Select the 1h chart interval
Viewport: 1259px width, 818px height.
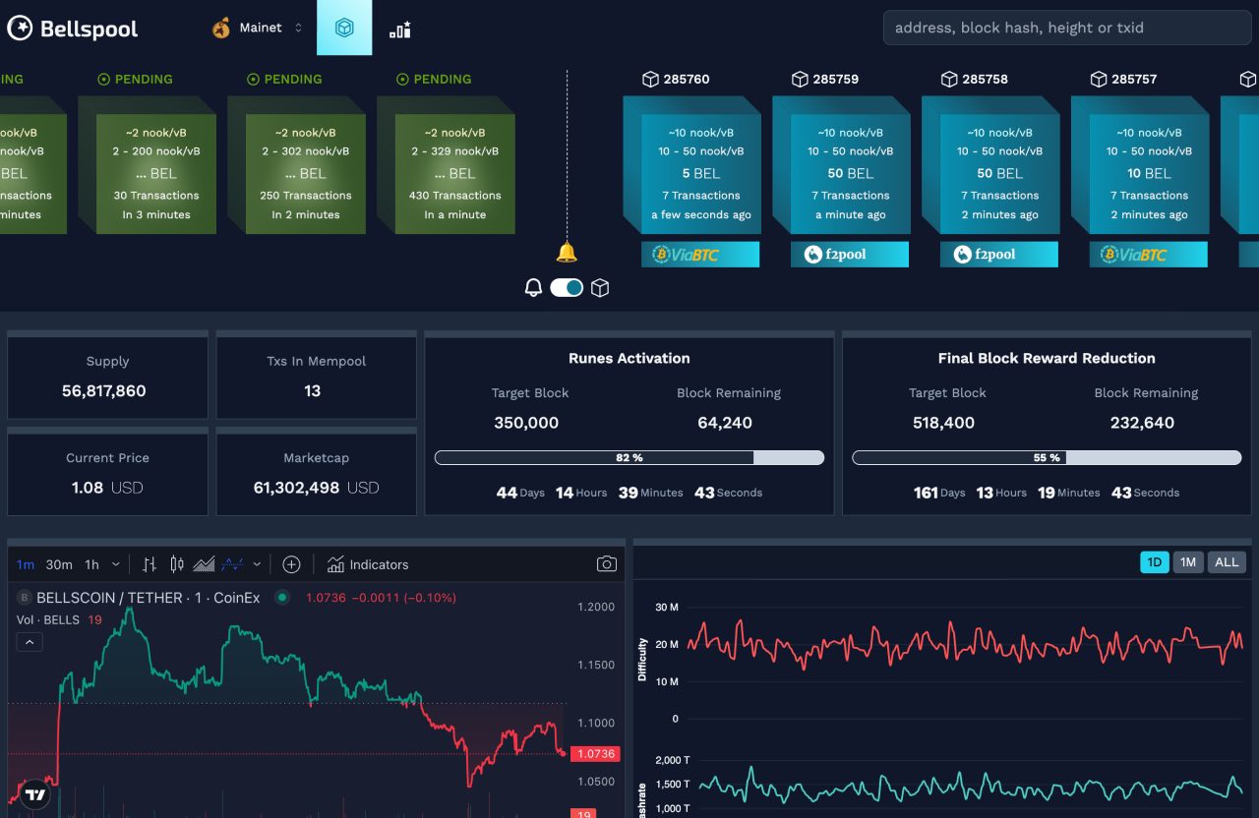(91, 564)
